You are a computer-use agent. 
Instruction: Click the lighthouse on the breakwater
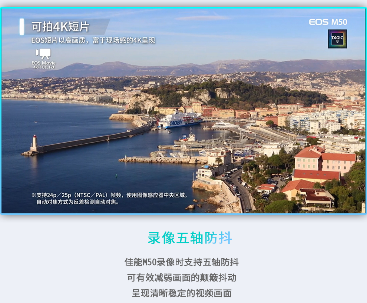coord(34,143)
